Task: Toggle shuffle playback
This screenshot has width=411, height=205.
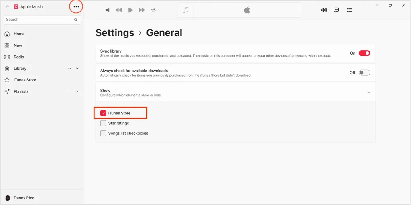Action: [x=107, y=10]
